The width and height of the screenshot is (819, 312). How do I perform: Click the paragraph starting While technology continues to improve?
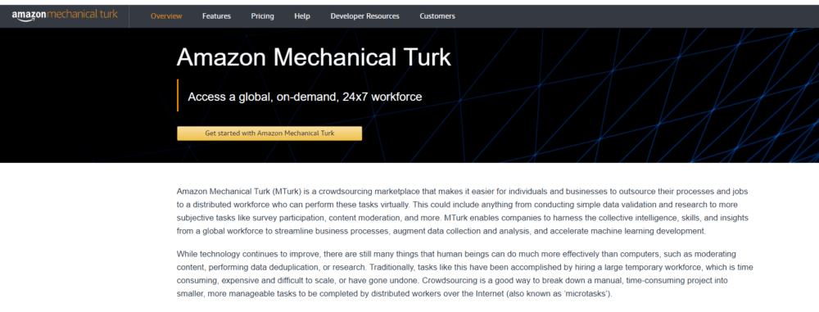click(x=465, y=274)
